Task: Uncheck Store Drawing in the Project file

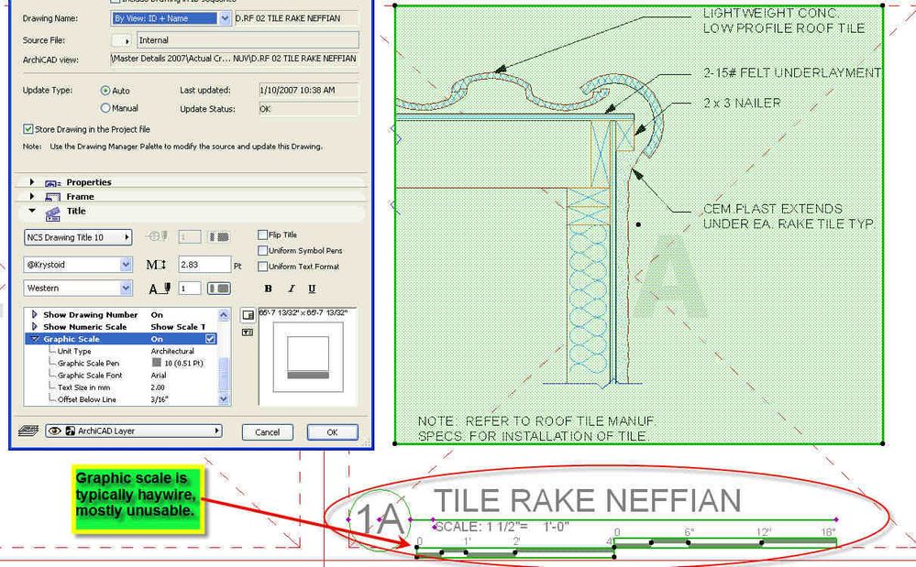Action: [28, 129]
